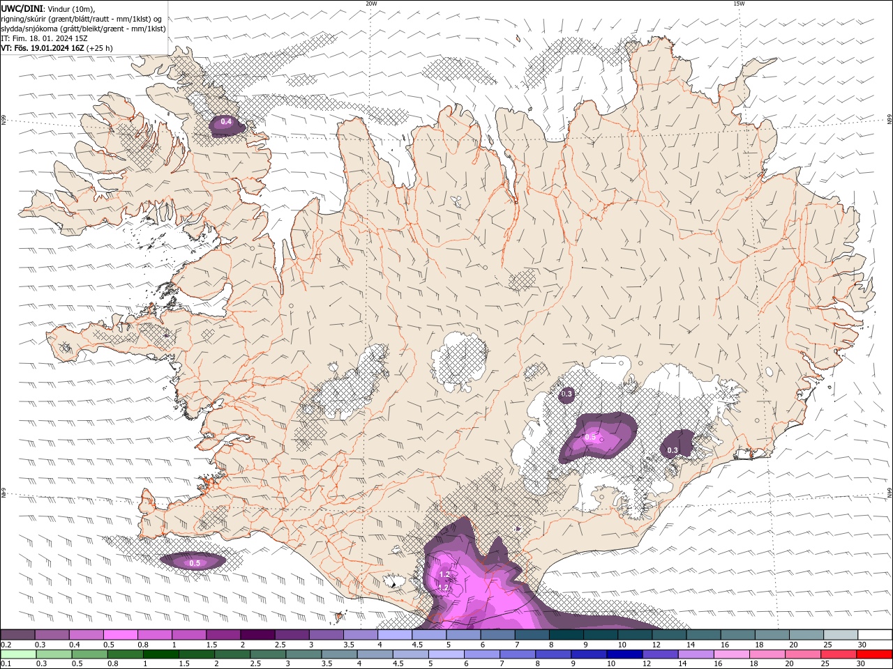Click the 0.5 value on the pink glacier patch
893x669 pixels.
coord(590,438)
